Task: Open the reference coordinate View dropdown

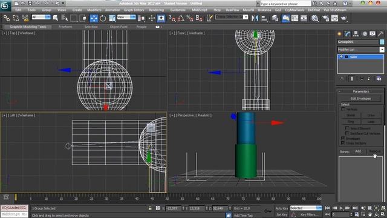Action: [126, 17]
